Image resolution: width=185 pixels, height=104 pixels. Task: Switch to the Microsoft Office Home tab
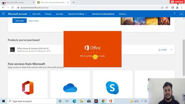(x=18, y=3)
